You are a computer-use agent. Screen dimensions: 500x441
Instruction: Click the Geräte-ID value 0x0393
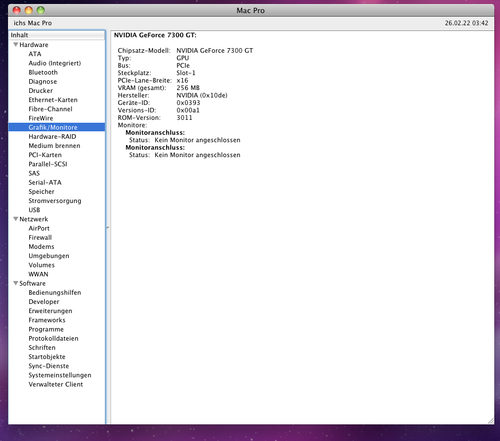(188, 103)
